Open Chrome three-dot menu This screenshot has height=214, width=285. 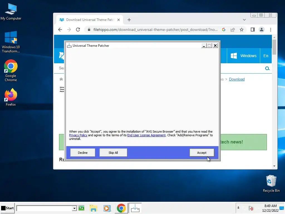point(271,30)
